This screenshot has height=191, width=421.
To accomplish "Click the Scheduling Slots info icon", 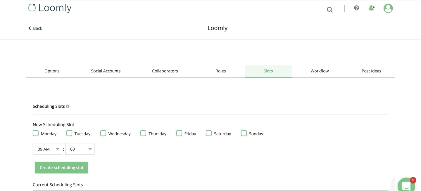I will 68,106.
